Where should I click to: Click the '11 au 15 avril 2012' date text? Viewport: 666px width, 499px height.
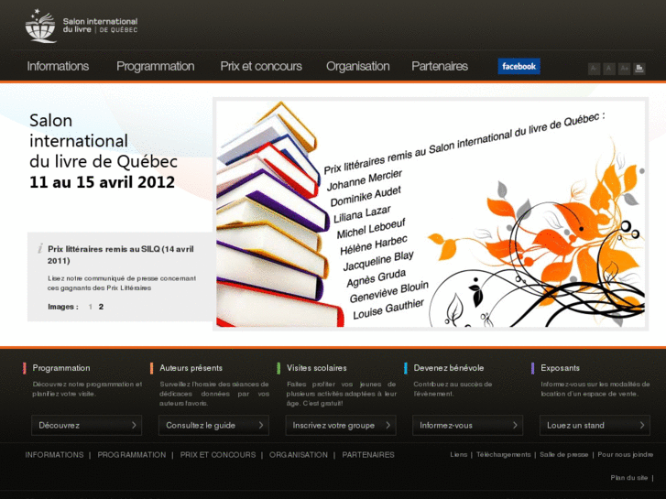pyautogui.click(x=102, y=182)
